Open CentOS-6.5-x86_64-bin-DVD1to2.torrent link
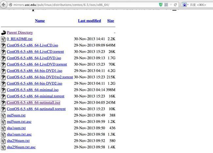Viewport: 213px width, 153px height. click(40, 77)
